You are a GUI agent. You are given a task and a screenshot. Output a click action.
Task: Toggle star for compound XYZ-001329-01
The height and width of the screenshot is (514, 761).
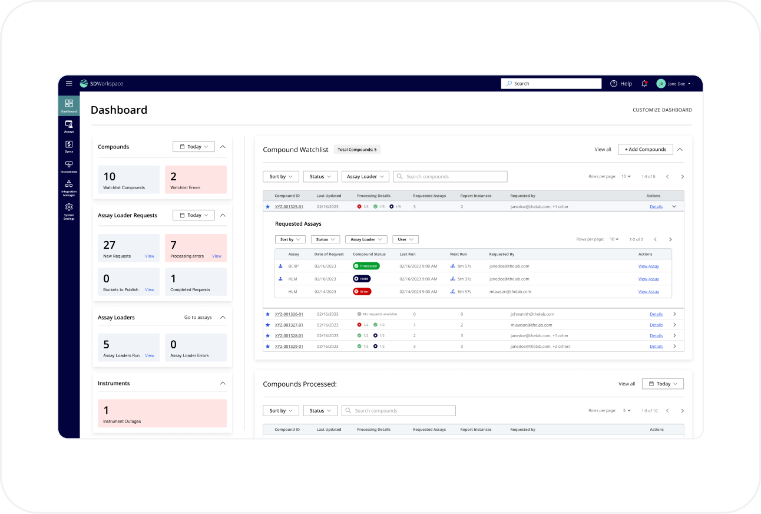267,346
